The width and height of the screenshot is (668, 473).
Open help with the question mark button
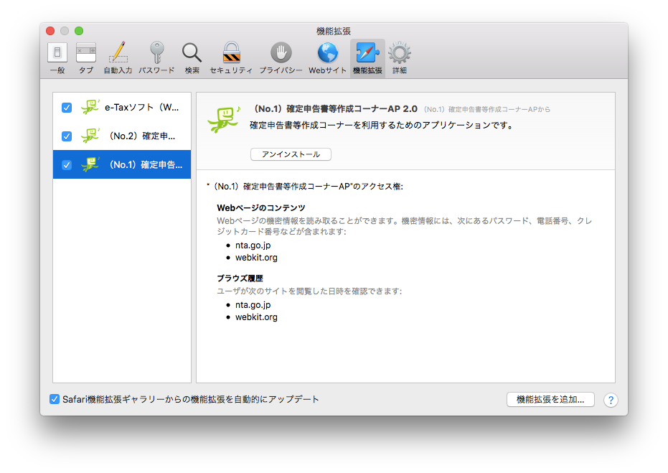(x=611, y=400)
